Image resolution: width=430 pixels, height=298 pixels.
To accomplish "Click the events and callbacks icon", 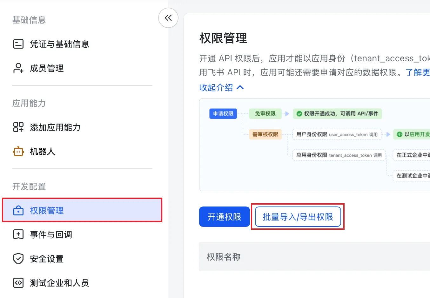I will 18,234.
